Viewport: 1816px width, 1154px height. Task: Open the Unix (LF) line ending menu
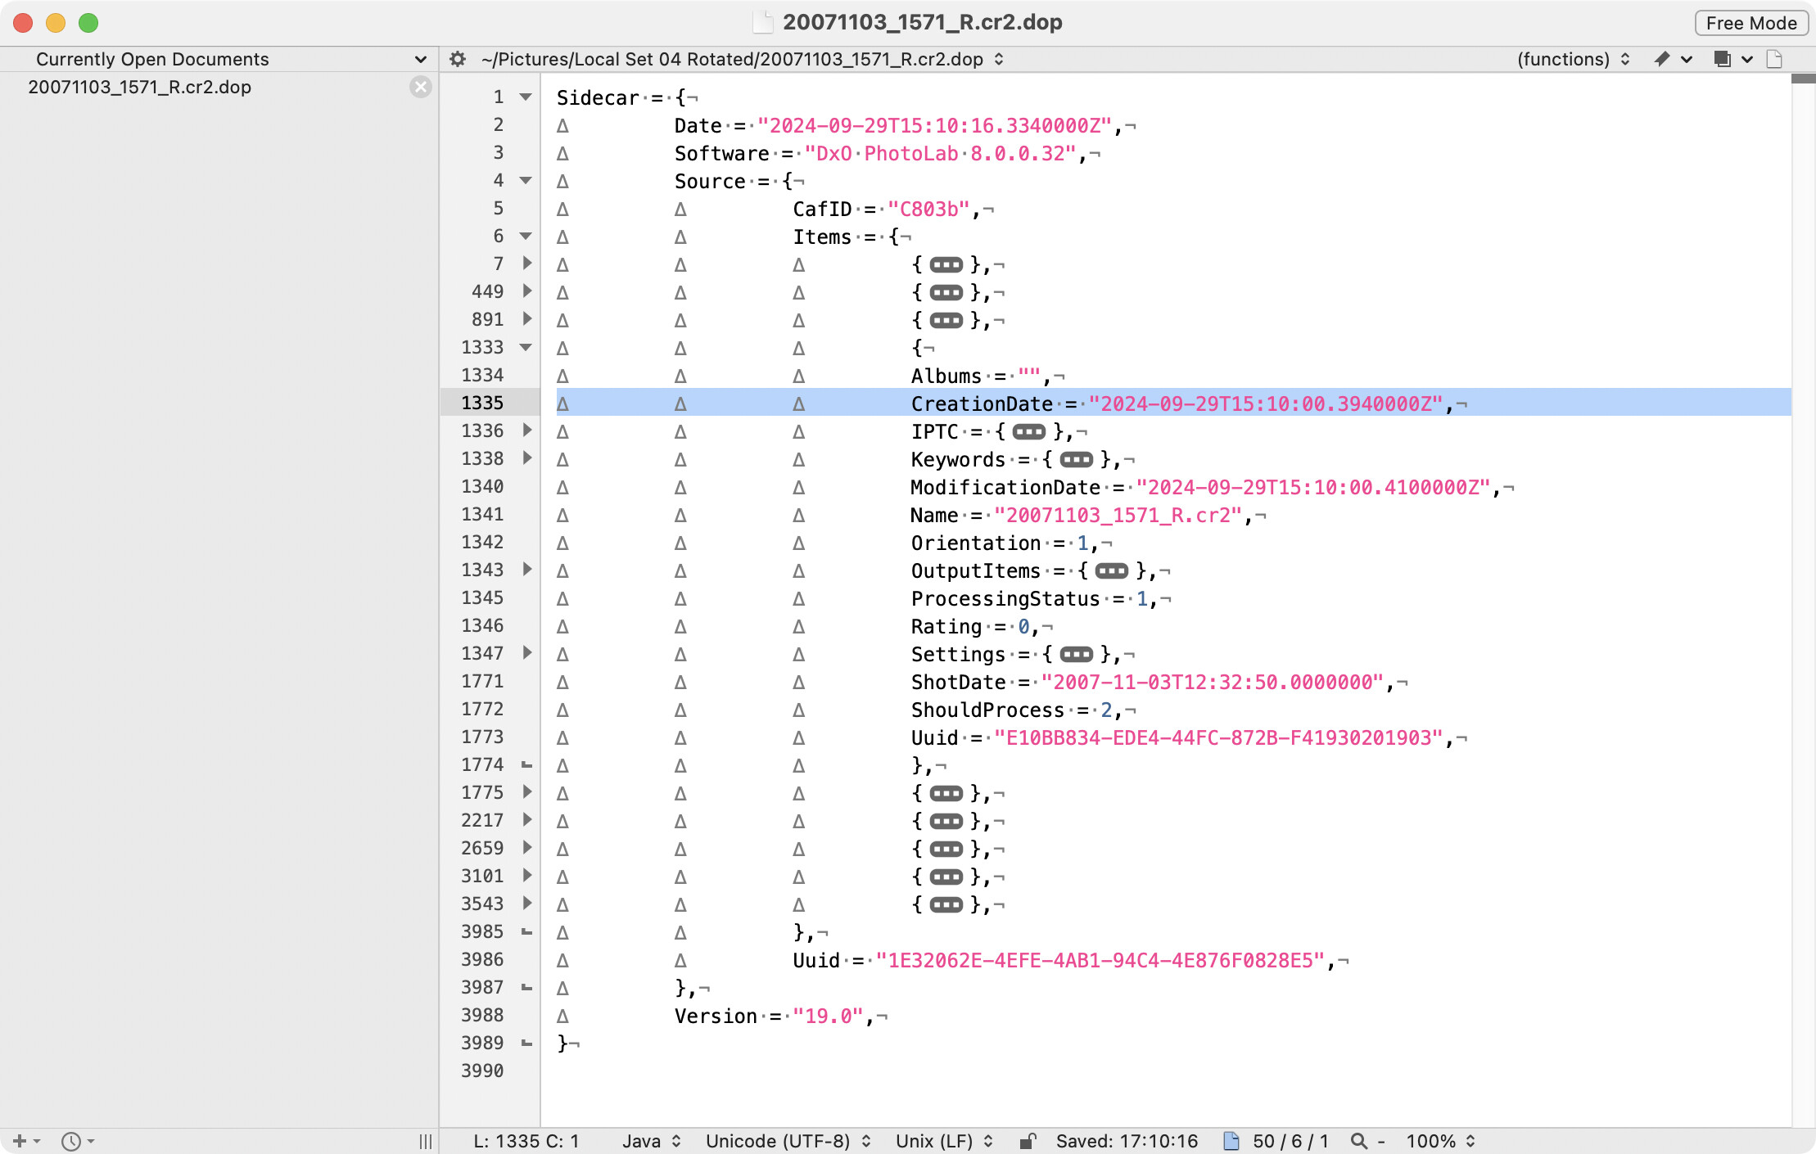tap(944, 1141)
